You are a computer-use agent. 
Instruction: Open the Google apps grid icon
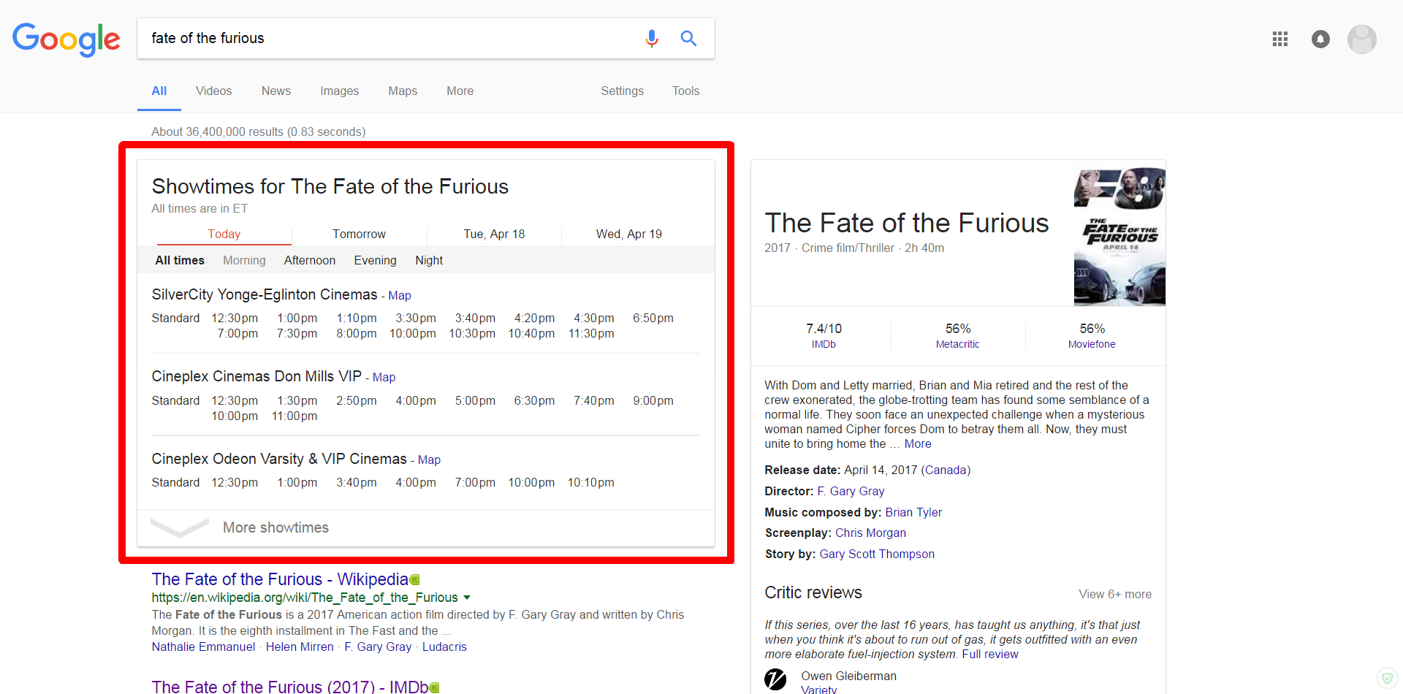(x=1280, y=39)
